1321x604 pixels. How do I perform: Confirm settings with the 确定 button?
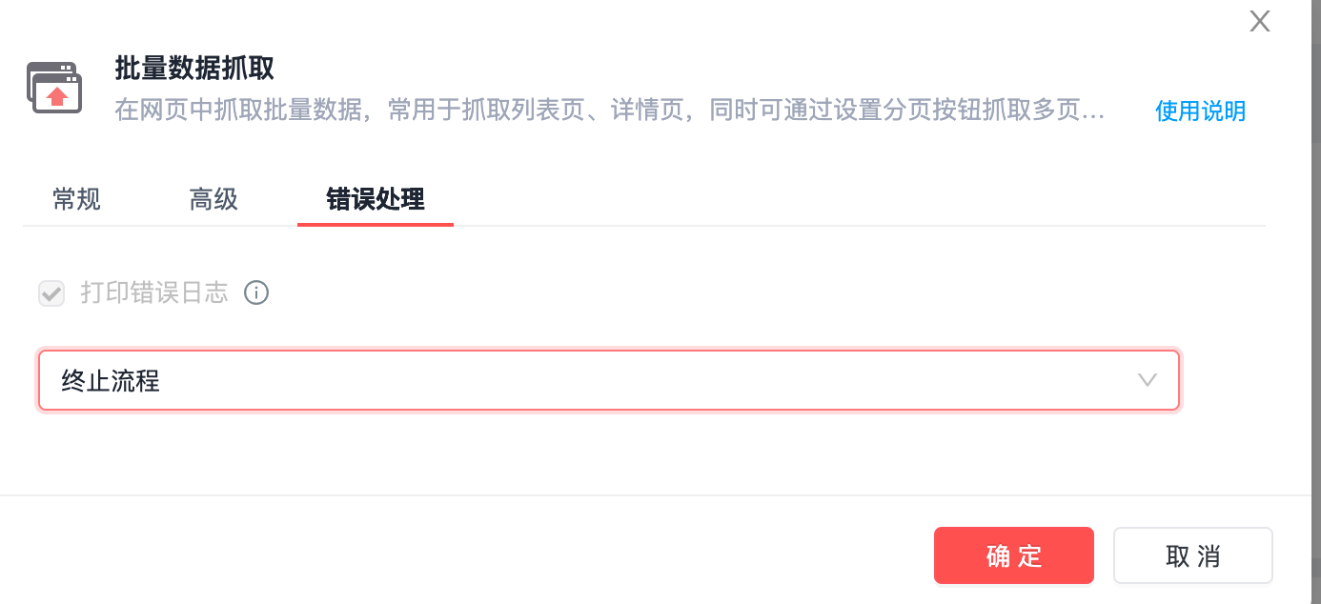(1013, 555)
